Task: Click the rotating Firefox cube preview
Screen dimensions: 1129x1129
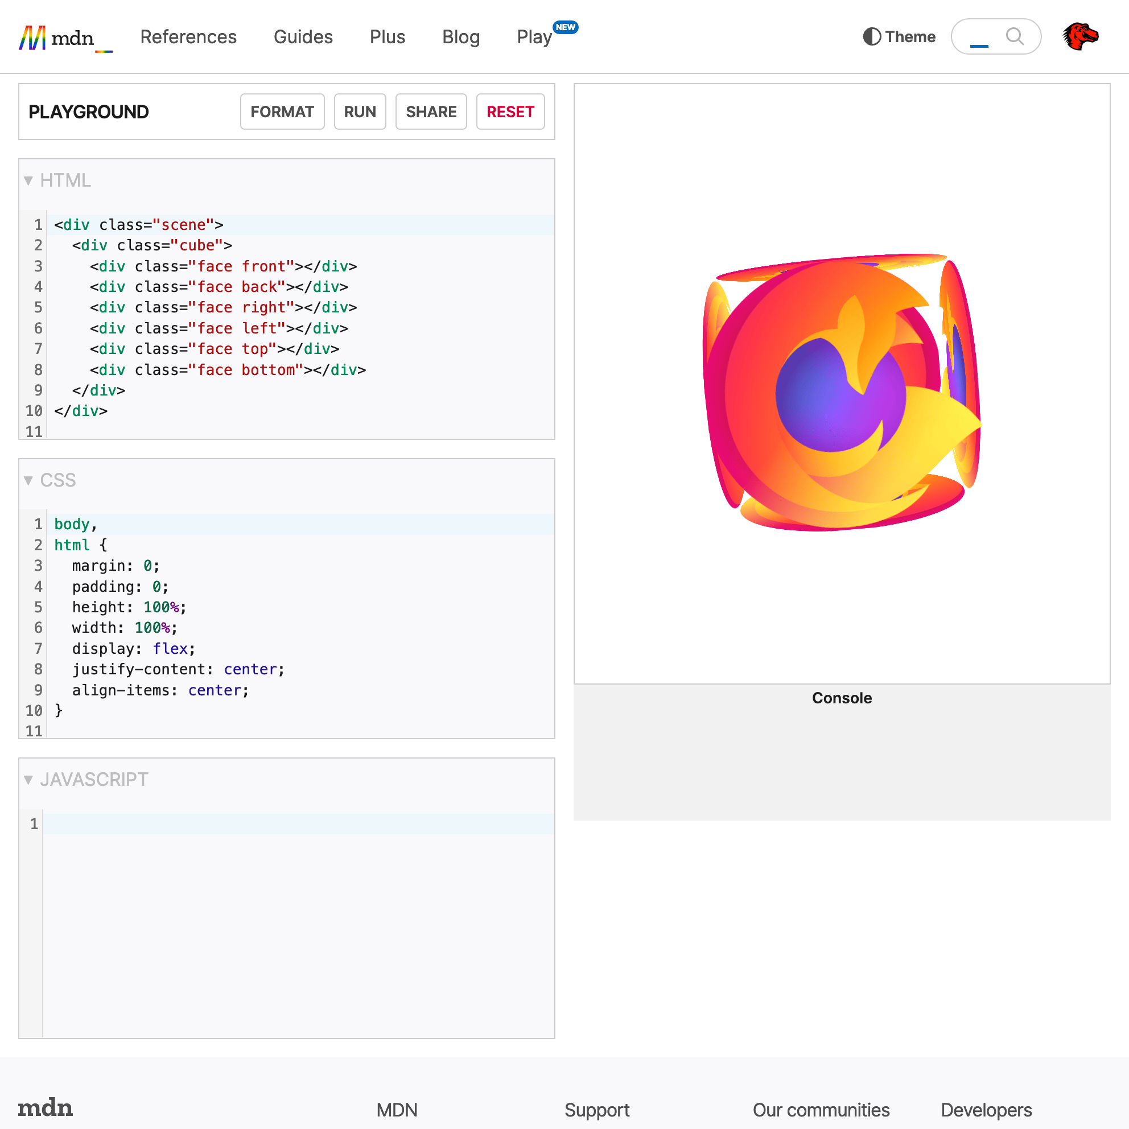Action: click(842, 392)
